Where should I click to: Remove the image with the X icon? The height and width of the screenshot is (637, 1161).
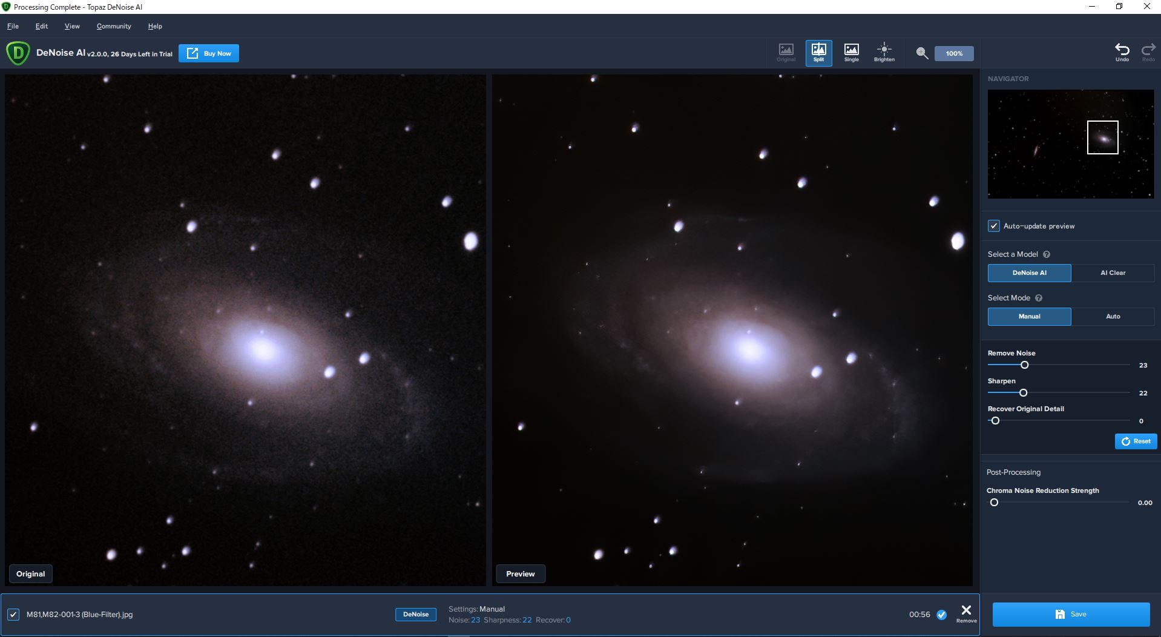coord(966,612)
